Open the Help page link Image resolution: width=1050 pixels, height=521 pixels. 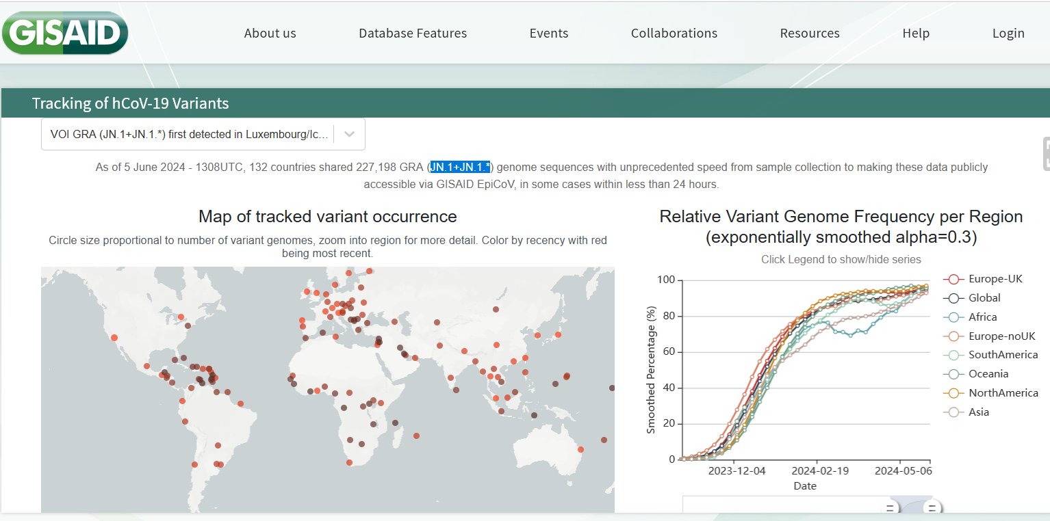916,34
